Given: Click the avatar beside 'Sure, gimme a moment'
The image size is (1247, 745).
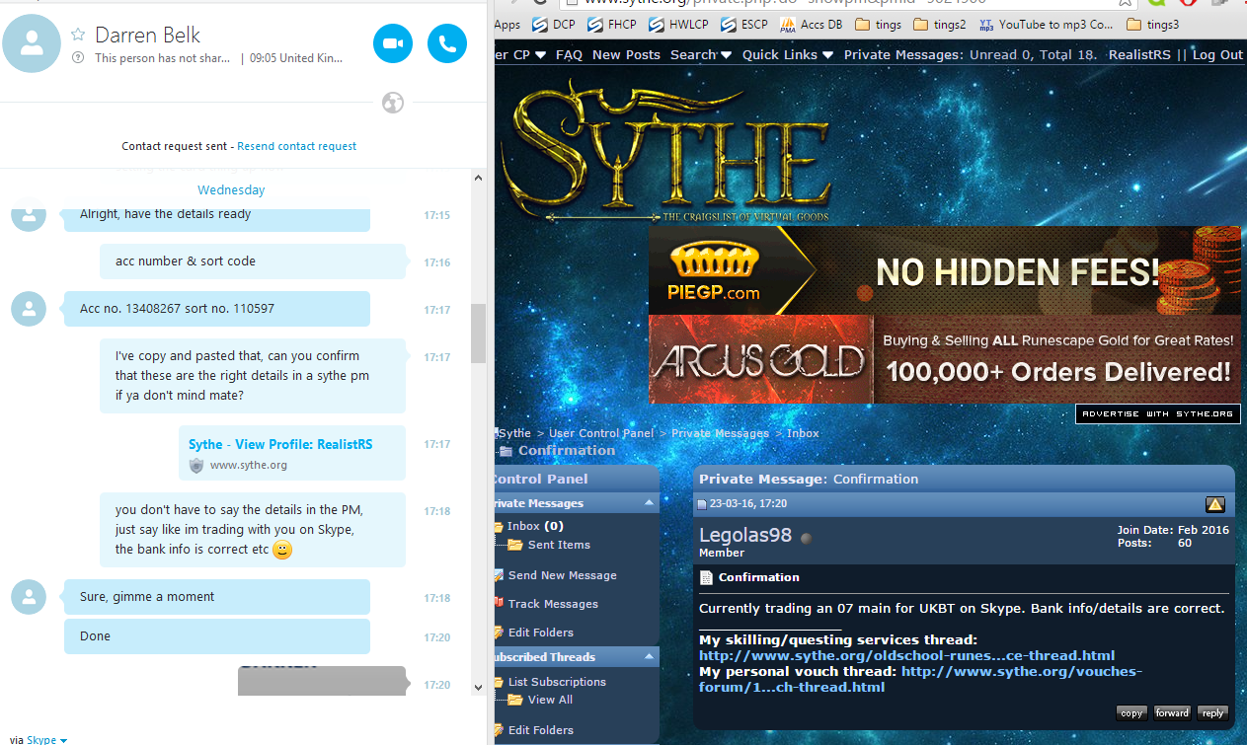Looking at the screenshot, I should click(29, 597).
